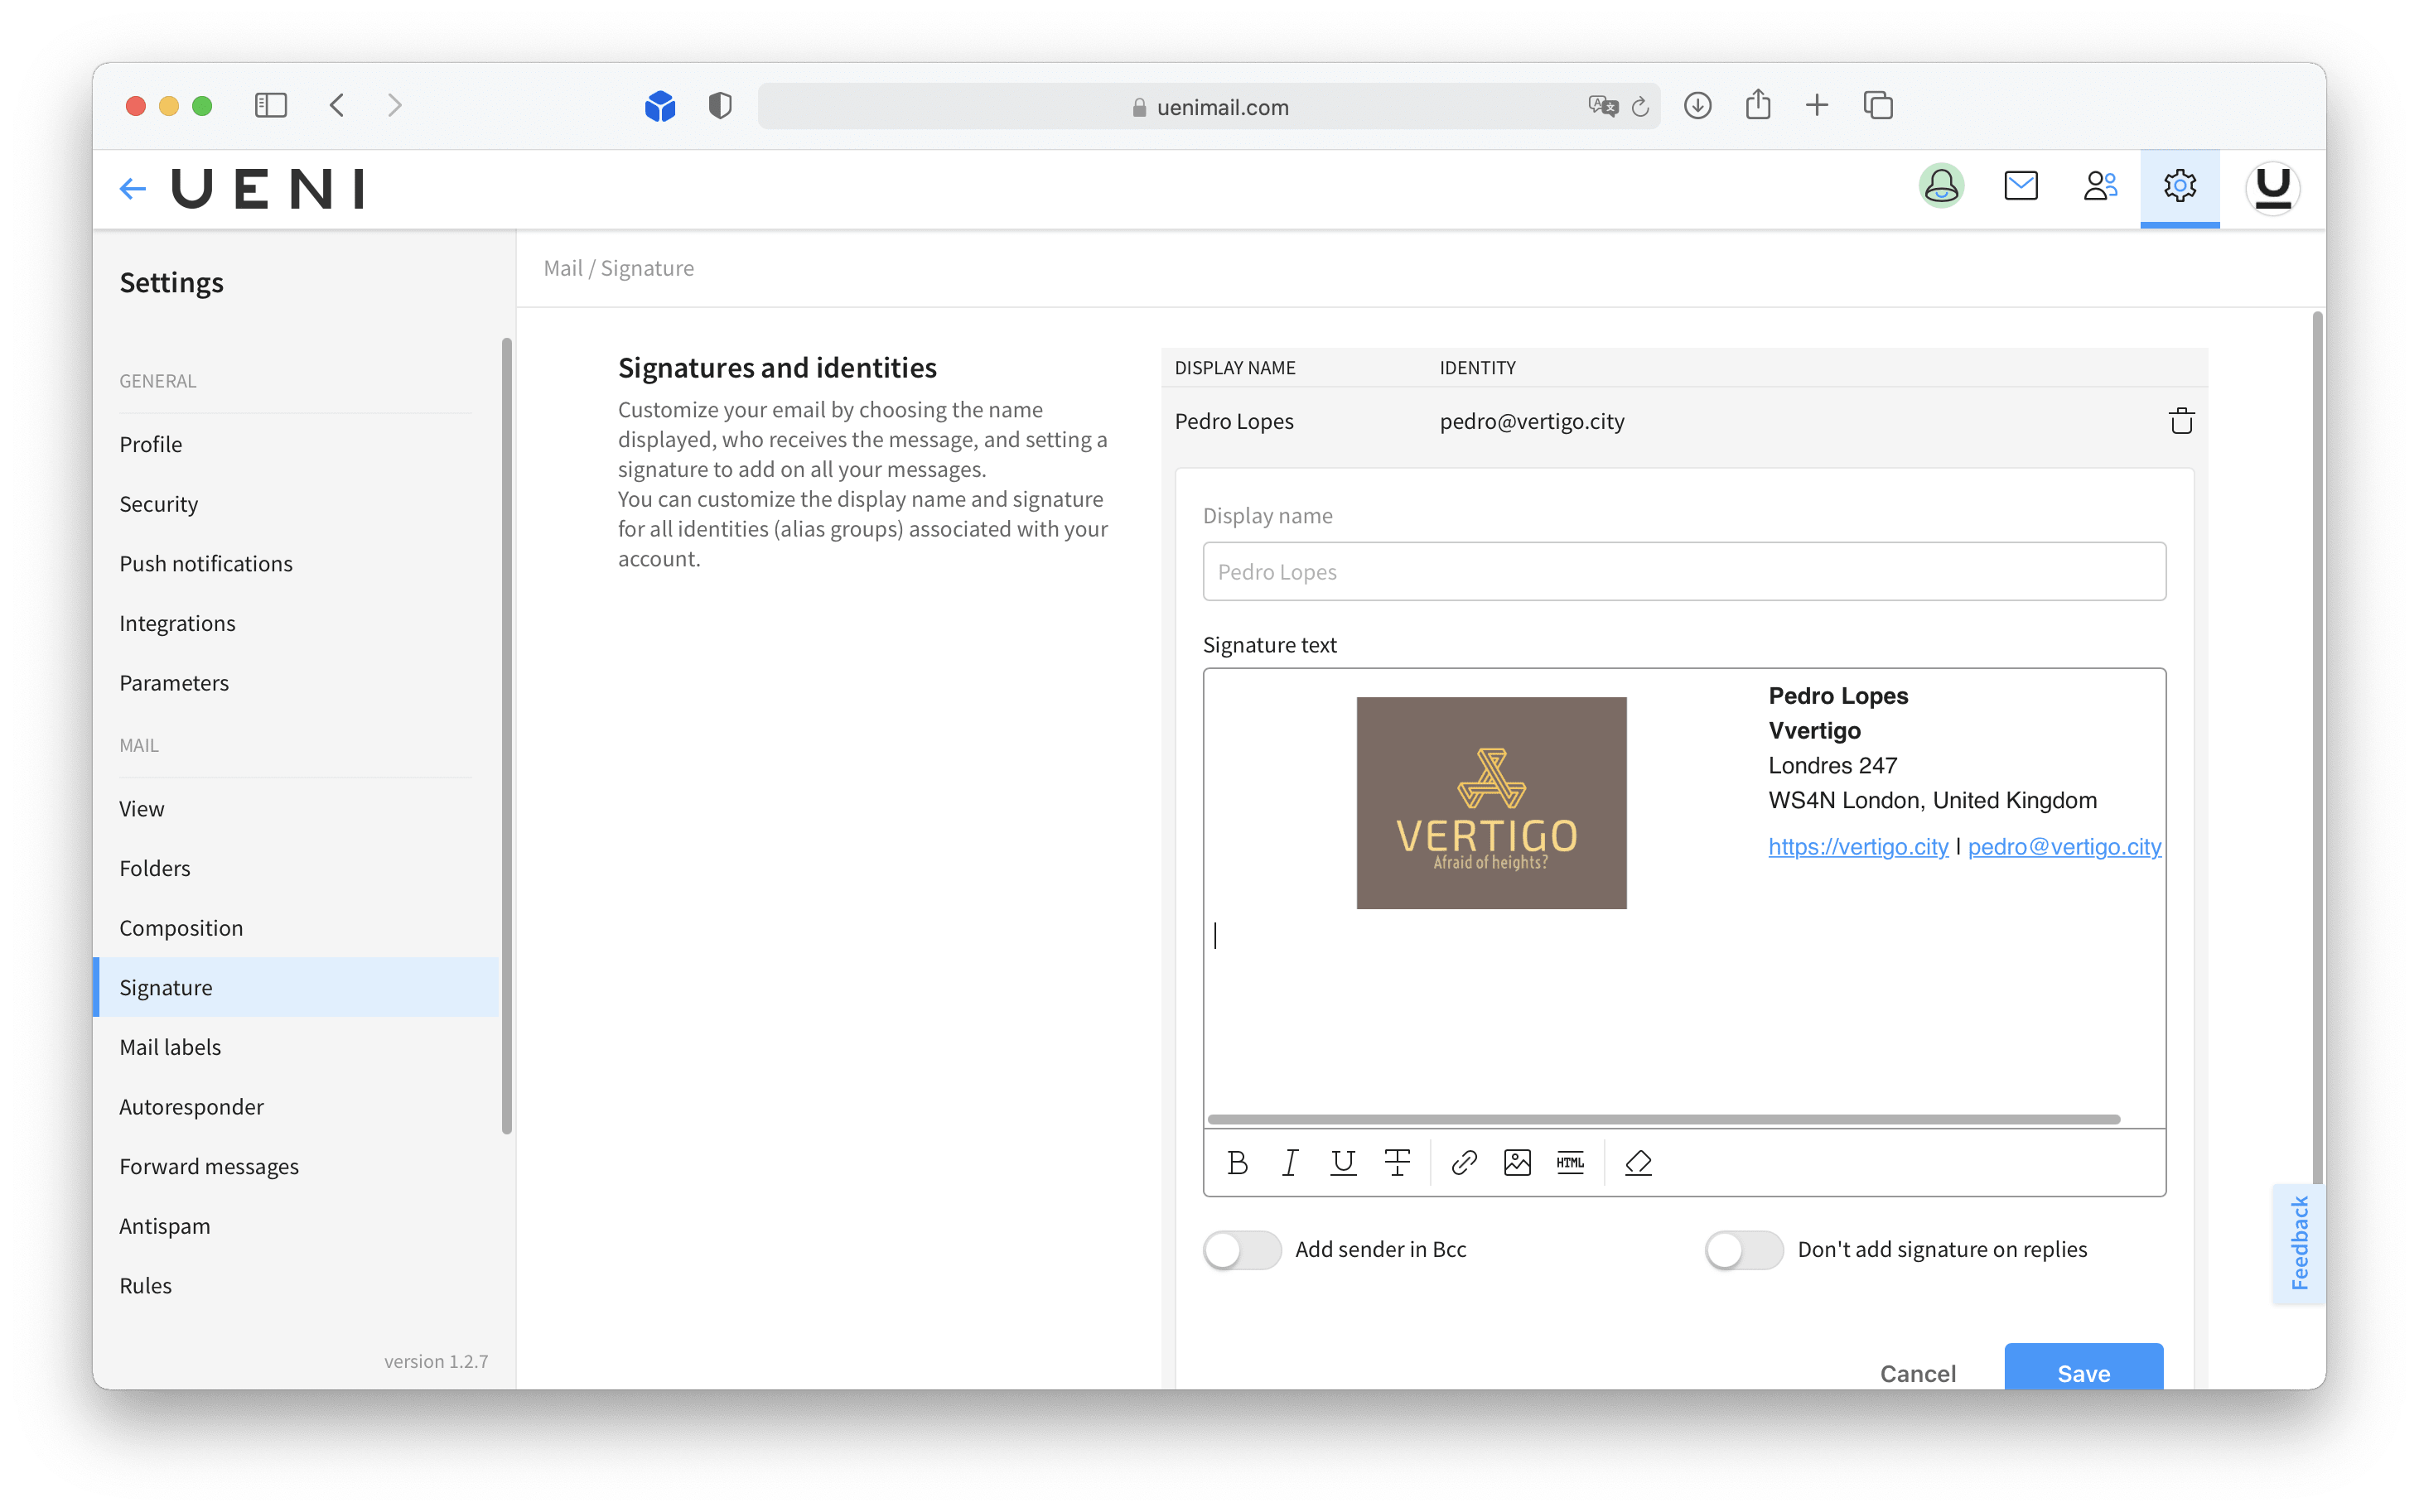Click the settings sidebar scrollbar
The image size is (2419, 1512).
[x=506, y=735]
